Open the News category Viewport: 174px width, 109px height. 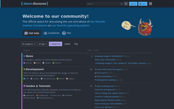tap(29, 56)
